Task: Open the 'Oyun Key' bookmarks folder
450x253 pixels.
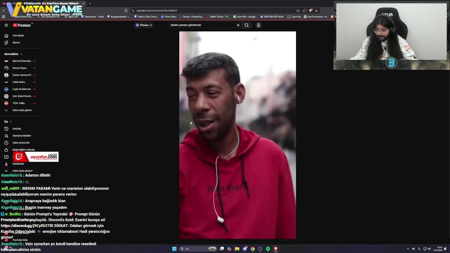Action: tap(294, 17)
